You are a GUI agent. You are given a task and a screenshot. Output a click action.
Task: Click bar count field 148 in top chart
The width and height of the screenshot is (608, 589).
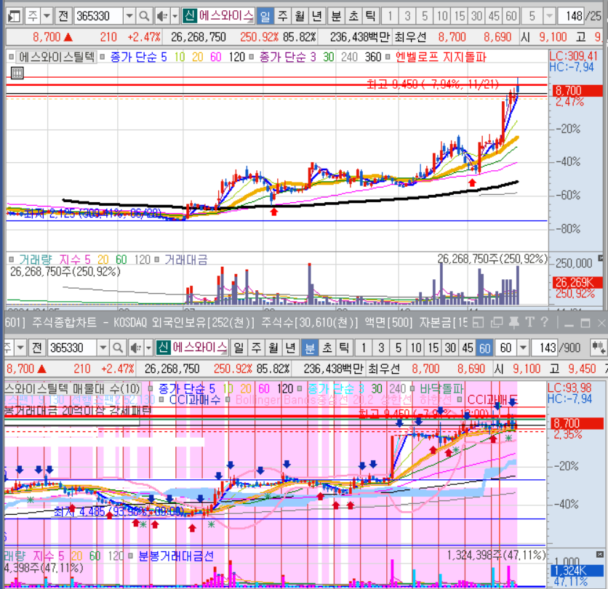[571, 16]
